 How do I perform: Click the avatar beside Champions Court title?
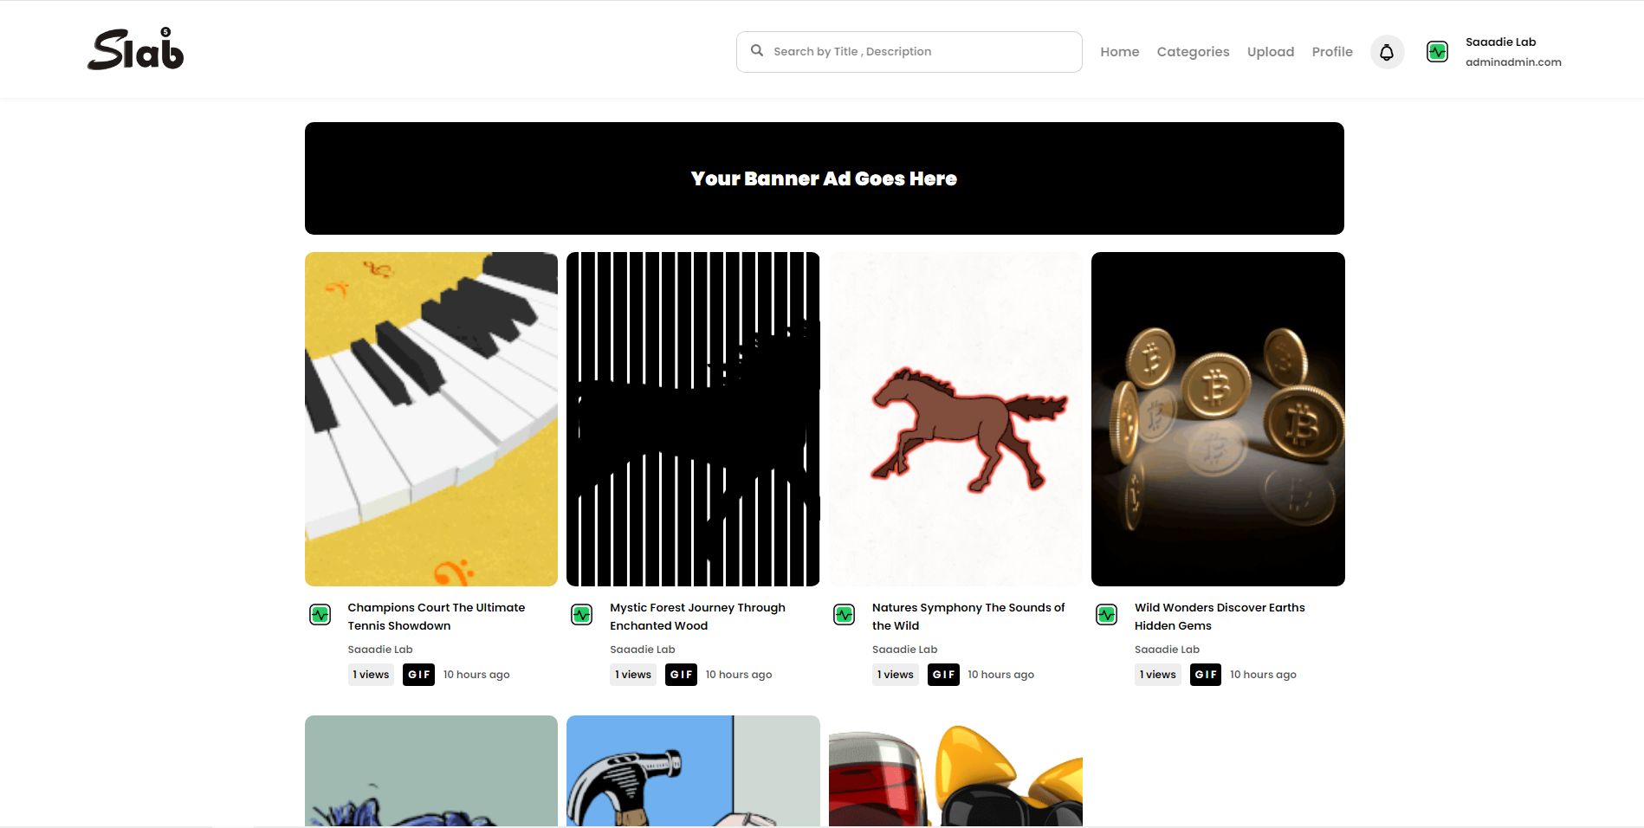[x=320, y=615]
